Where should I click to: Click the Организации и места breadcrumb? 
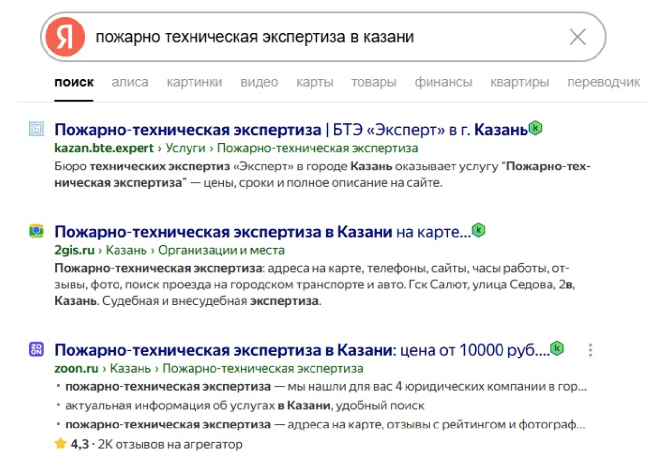tap(221, 250)
